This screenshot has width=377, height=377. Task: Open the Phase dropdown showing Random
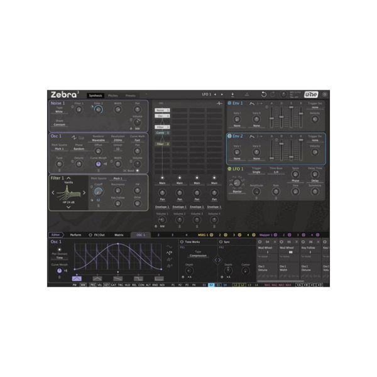tap(79, 149)
